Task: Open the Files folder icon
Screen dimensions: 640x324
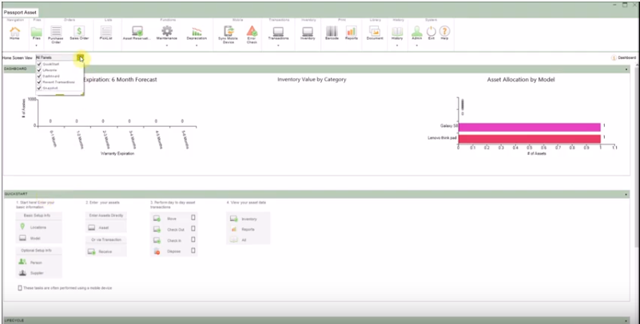Action: (36, 33)
